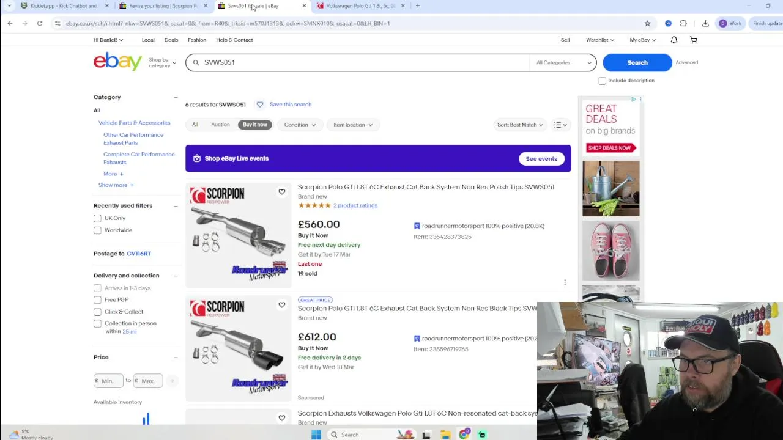Open the postcode CV116RT link
Image resolution: width=783 pixels, height=440 pixels.
(x=139, y=254)
